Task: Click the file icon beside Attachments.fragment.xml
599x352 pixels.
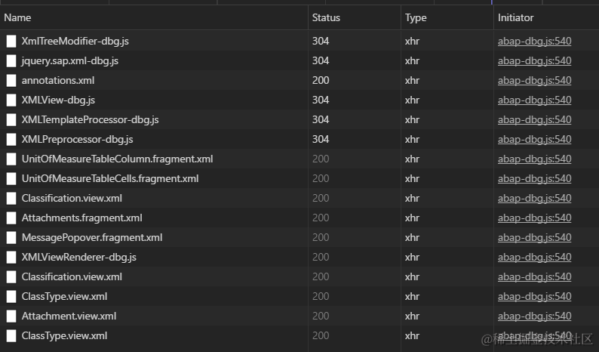Action: click(x=11, y=218)
